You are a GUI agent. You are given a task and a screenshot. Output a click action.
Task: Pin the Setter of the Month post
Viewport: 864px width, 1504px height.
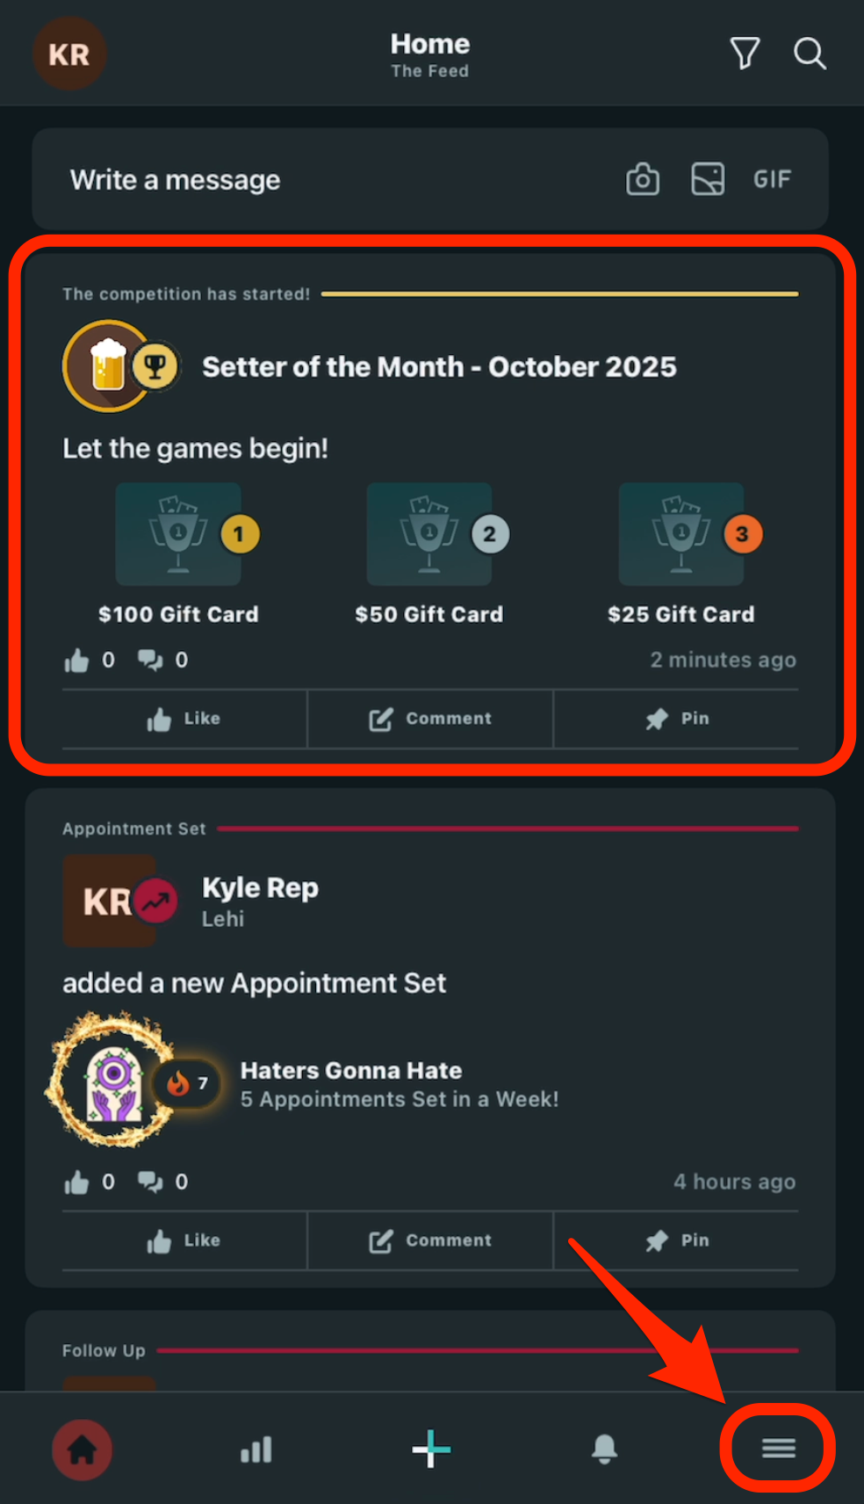[x=676, y=719]
